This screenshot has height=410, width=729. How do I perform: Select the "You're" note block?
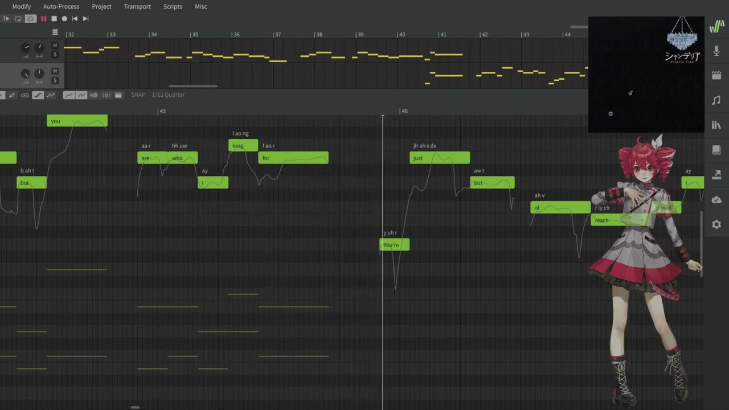(x=394, y=245)
